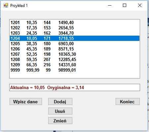This screenshot has width=149, height=132.
Task: Select list row starting with 1205
Action: [x=75, y=44]
